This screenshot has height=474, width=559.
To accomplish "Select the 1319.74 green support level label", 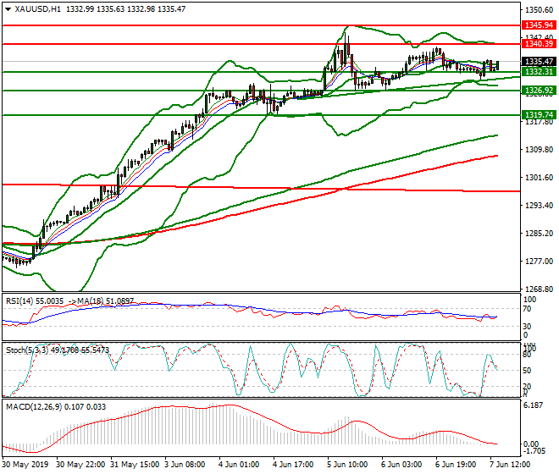I will pyautogui.click(x=539, y=115).
